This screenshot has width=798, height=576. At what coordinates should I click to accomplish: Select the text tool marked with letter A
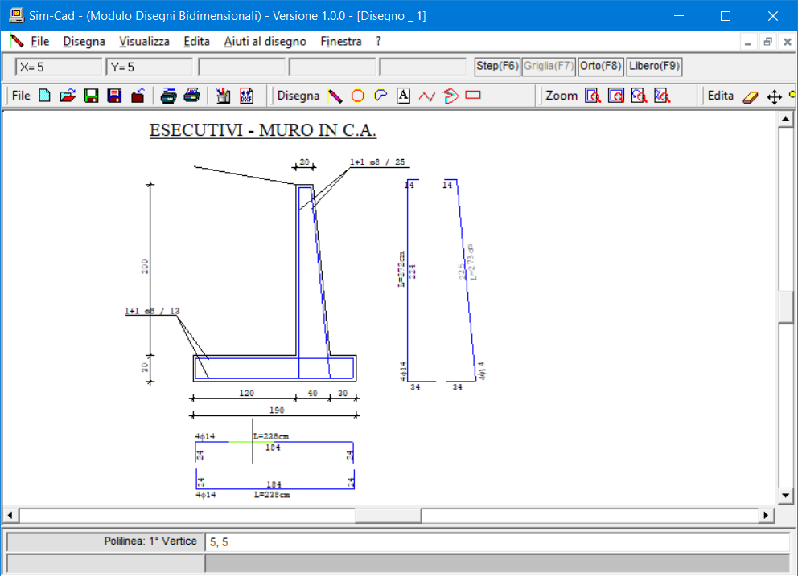(x=404, y=96)
